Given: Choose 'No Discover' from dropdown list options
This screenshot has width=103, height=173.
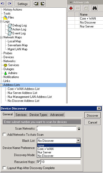Looking at the screenshot, I should (x=59, y=156).
